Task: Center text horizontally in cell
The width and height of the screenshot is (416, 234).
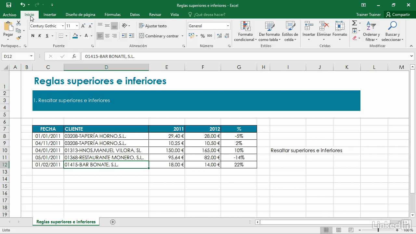Action: point(107,36)
